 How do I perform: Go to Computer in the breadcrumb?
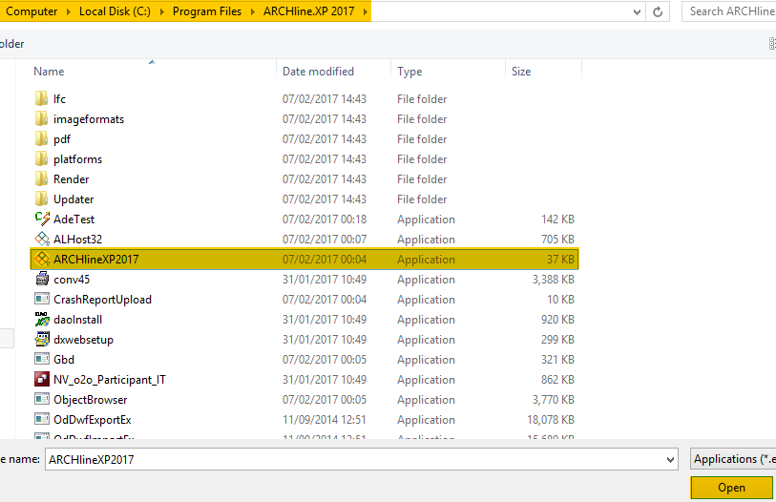[31, 11]
